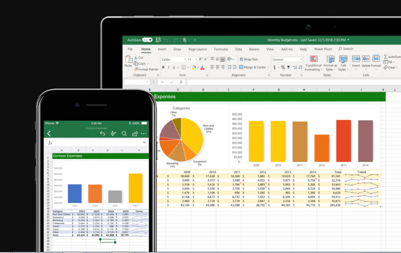Click the red Font Color button

[202, 67]
